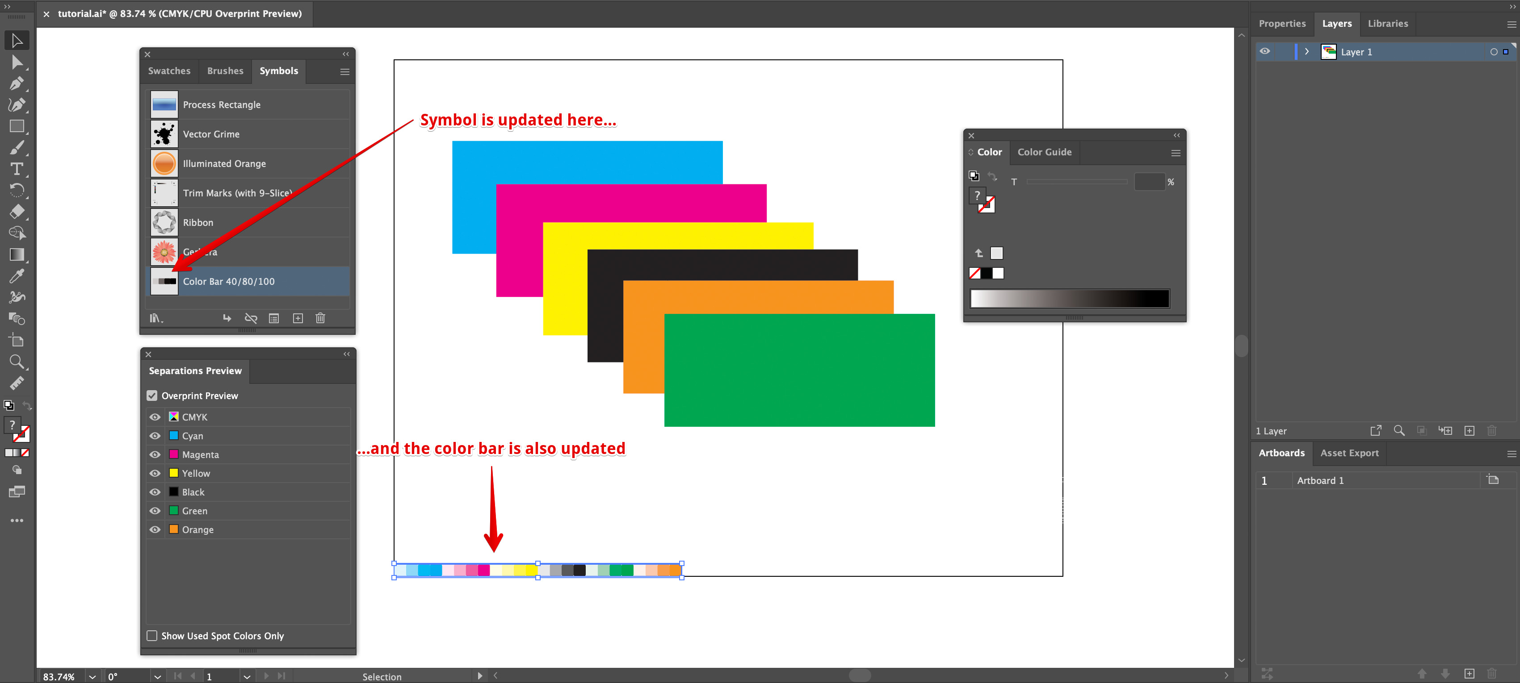Viewport: 1520px width, 683px height.
Task: Select the Selection tool
Action: (x=17, y=40)
